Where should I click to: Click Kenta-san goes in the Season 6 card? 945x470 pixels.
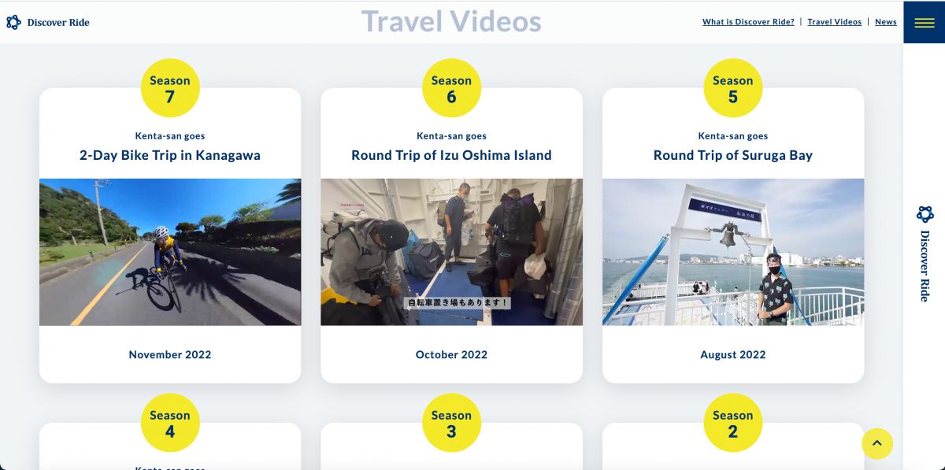coord(451,136)
